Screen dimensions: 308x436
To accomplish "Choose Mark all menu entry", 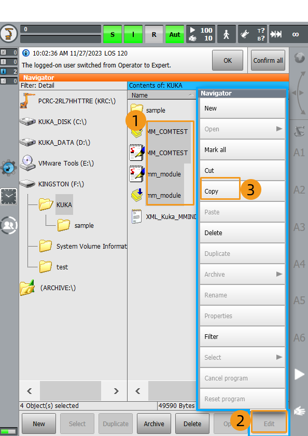I will click(x=243, y=150).
